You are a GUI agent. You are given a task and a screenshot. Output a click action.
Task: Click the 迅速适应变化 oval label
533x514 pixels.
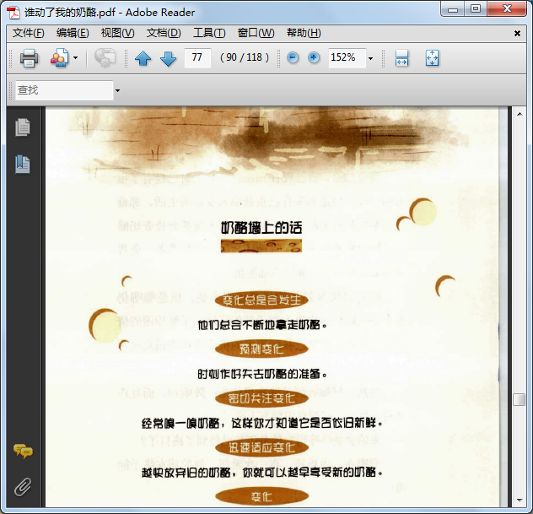(x=261, y=447)
